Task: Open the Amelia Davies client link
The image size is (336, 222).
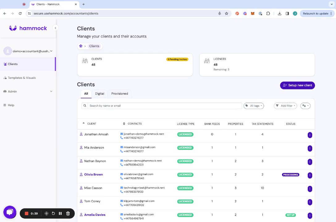Action: coord(94,215)
